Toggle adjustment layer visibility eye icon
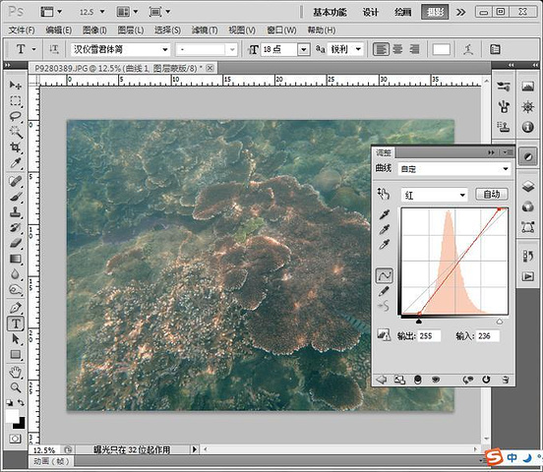The height and width of the screenshot is (472, 543). point(436,380)
